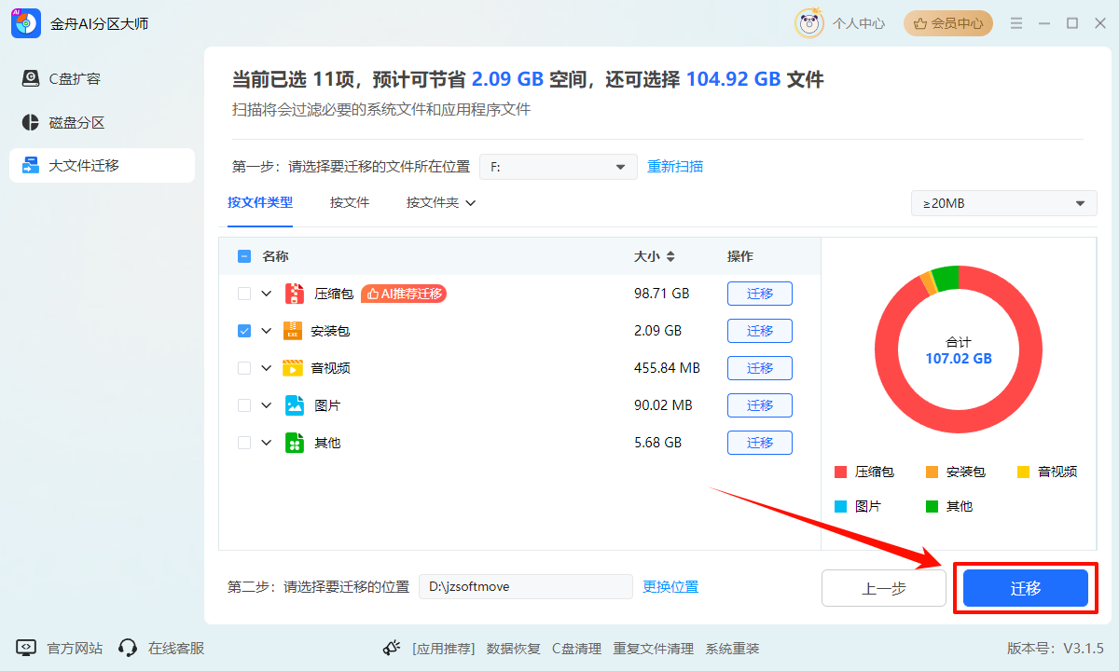
Task: Click the blue 迁移 button at bottom
Action: 1025,588
